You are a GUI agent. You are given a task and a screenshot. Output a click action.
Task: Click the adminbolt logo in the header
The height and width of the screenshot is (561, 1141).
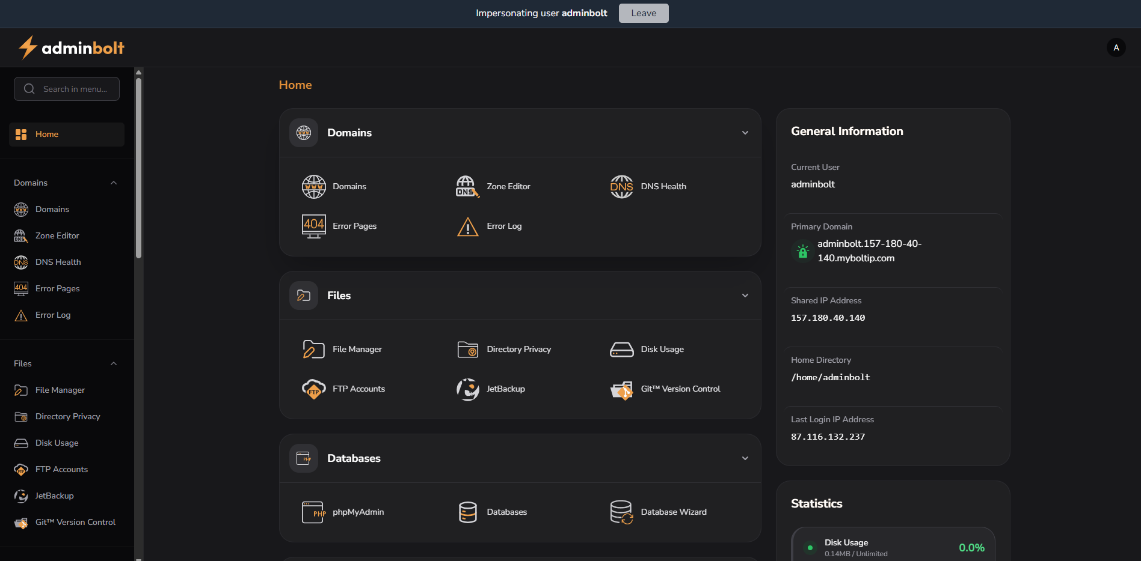(x=71, y=48)
